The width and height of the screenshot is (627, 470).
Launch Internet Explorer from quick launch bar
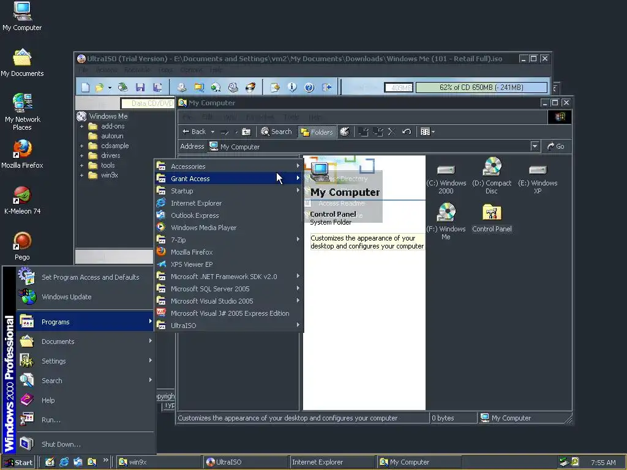pyautogui.click(x=64, y=462)
